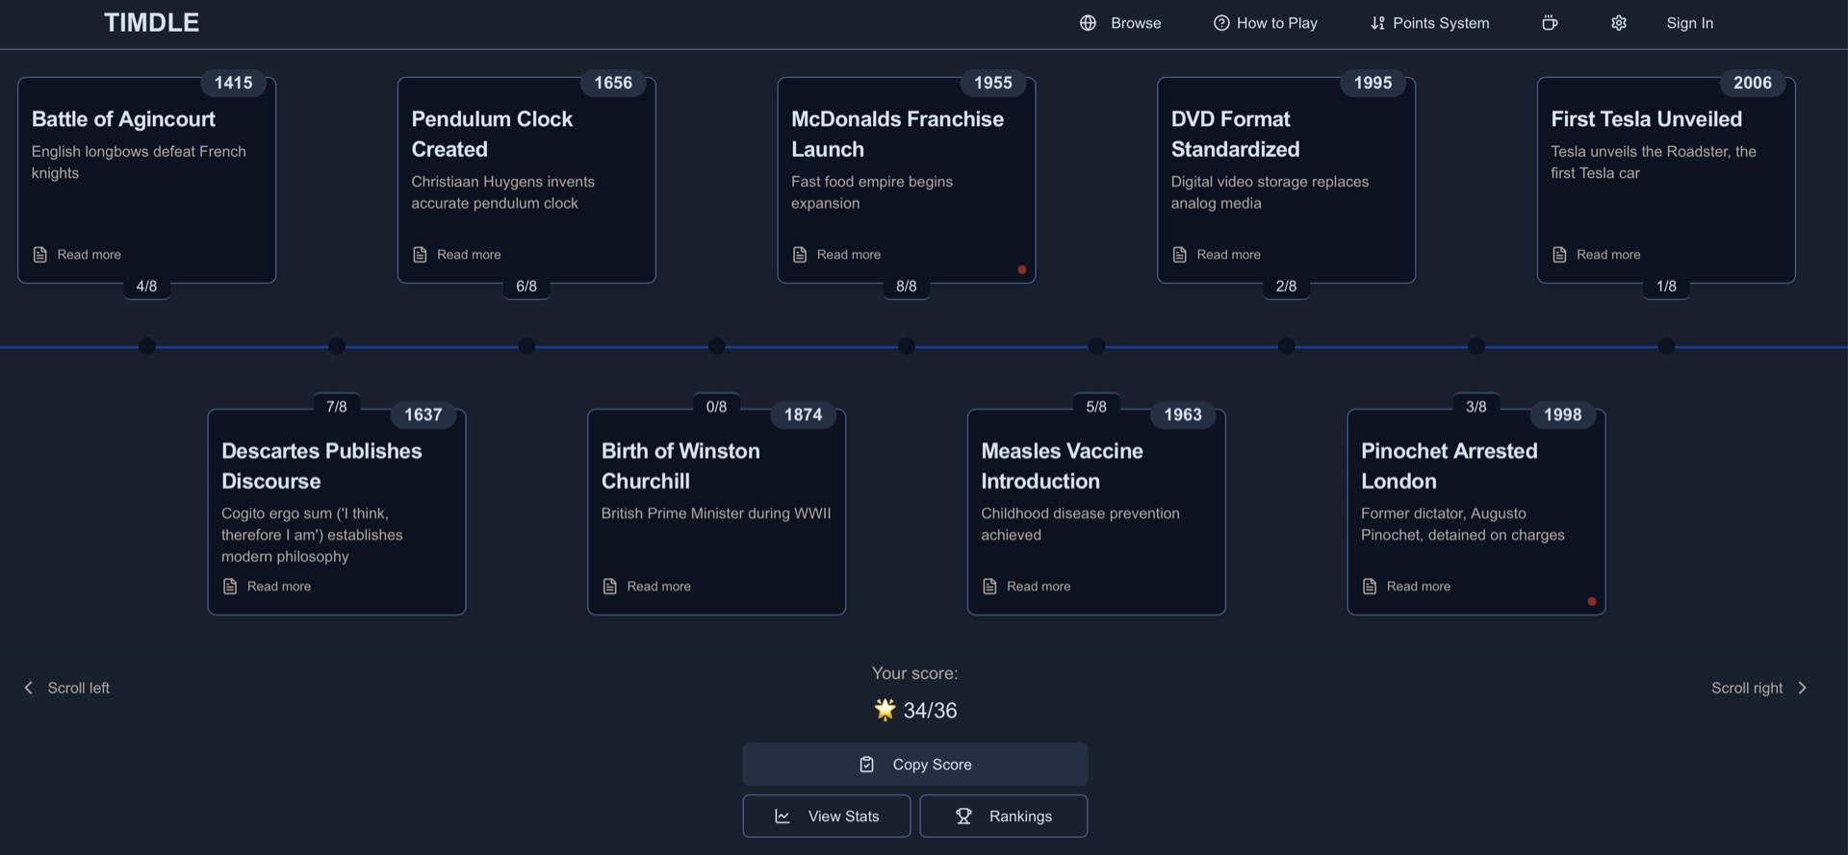This screenshot has width=1848, height=855.
Task: Click document icon on Pendulum Clock card
Action: point(420,255)
